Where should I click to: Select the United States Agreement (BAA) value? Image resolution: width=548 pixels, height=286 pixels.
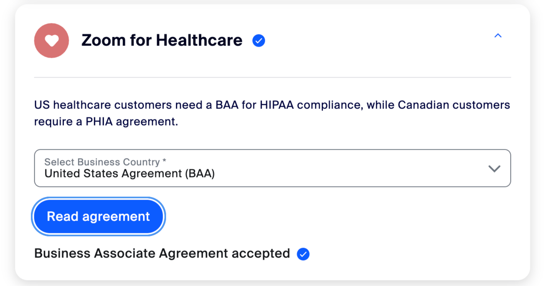click(129, 174)
